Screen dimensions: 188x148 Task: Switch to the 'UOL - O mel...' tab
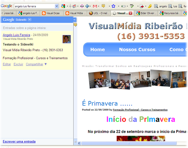[x=99, y=13]
